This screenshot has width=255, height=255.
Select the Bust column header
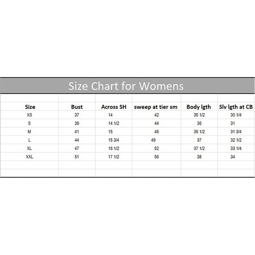click(77, 107)
